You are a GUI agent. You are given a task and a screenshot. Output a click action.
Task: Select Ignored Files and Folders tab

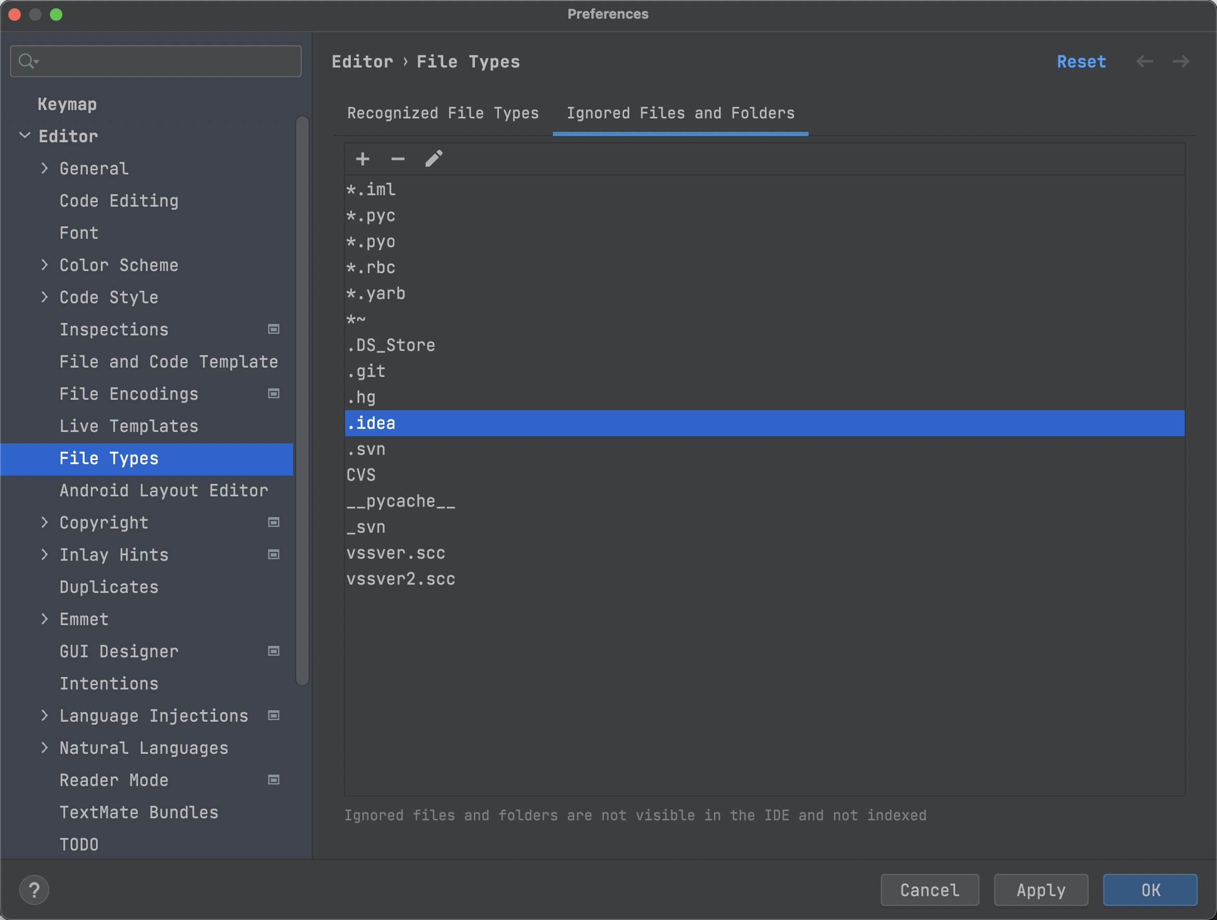680,113
